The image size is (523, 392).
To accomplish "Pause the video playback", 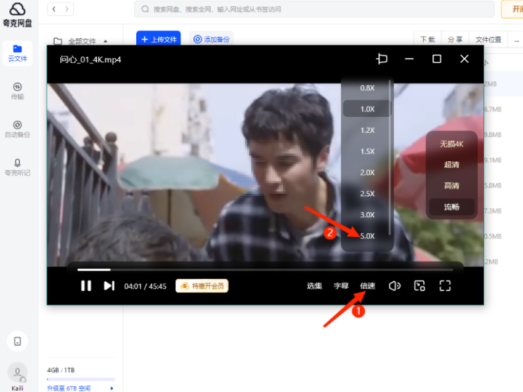I will tap(86, 286).
